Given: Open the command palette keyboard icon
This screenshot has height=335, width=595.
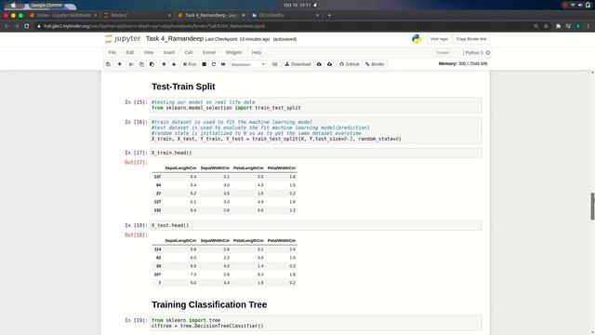Looking at the screenshot, I should coord(275,64).
